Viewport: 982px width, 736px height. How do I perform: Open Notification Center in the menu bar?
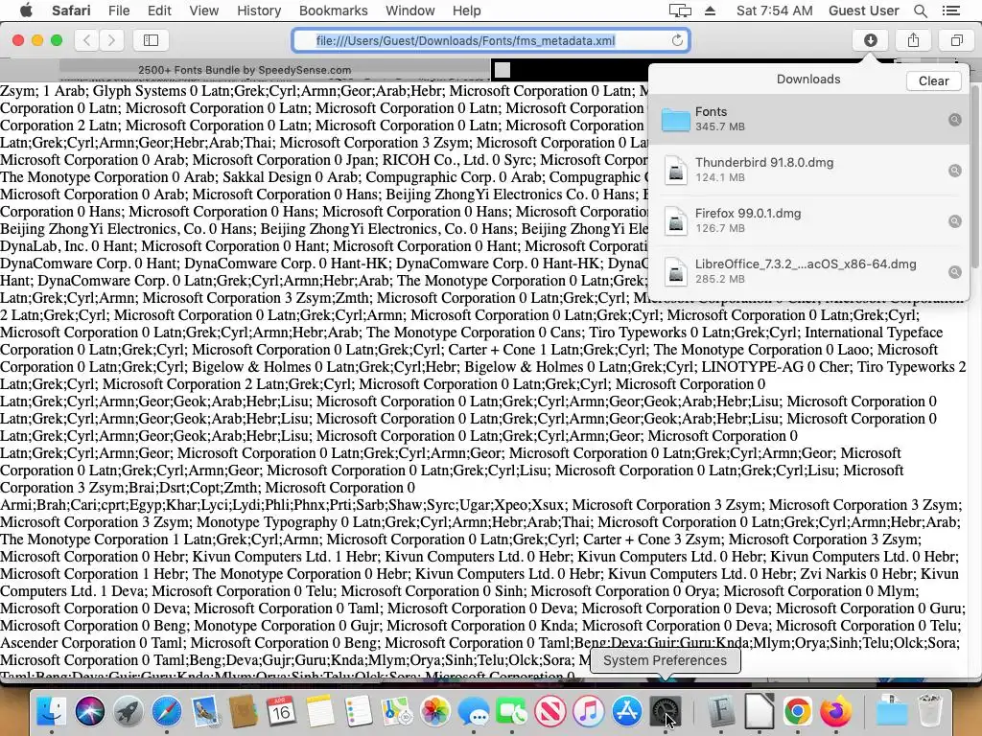point(950,11)
